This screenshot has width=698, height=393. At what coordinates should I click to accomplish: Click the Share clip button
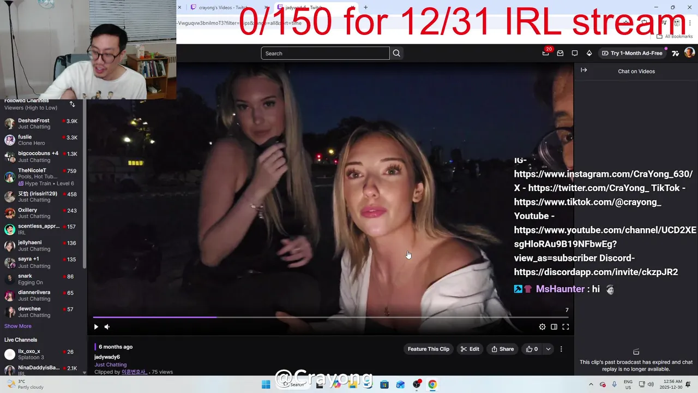502,349
